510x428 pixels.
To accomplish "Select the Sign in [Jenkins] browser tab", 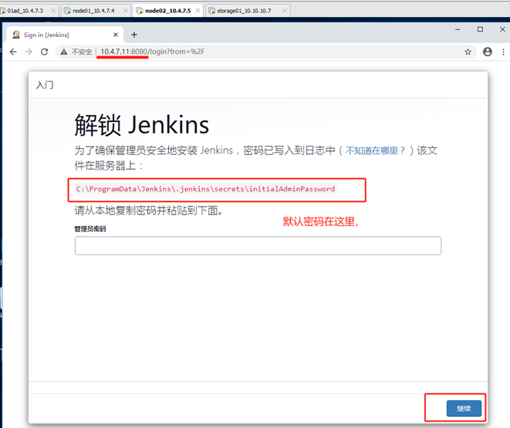I will pyautogui.click(x=64, y=35).
